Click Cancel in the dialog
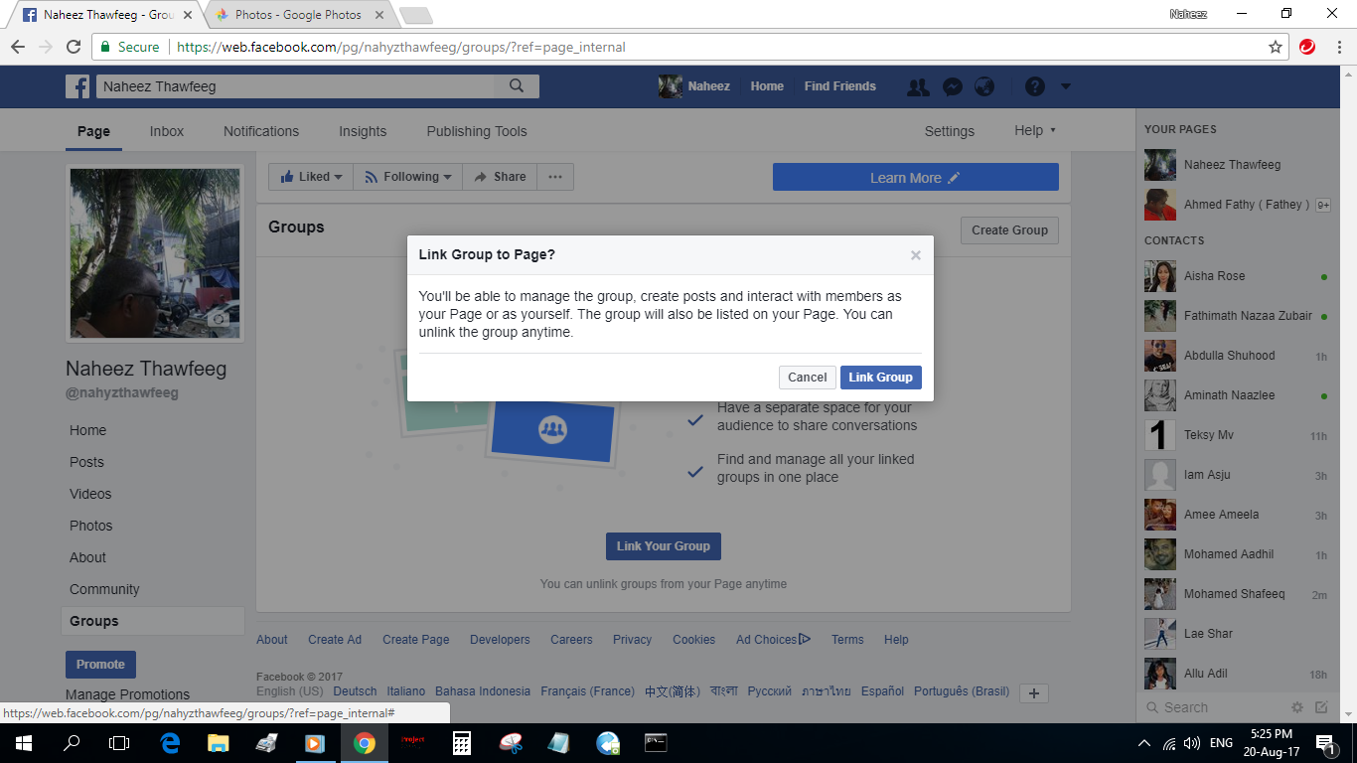 click(807, 378)
